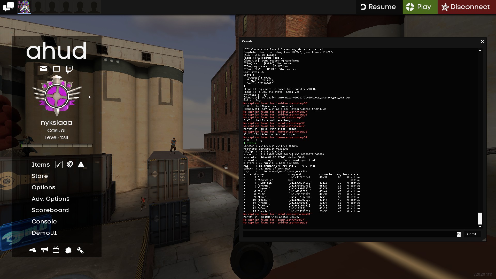Click the status row for "97Armo"
Image resolution: width=496 pixels, height=279 pixels.
click(301, 186)
